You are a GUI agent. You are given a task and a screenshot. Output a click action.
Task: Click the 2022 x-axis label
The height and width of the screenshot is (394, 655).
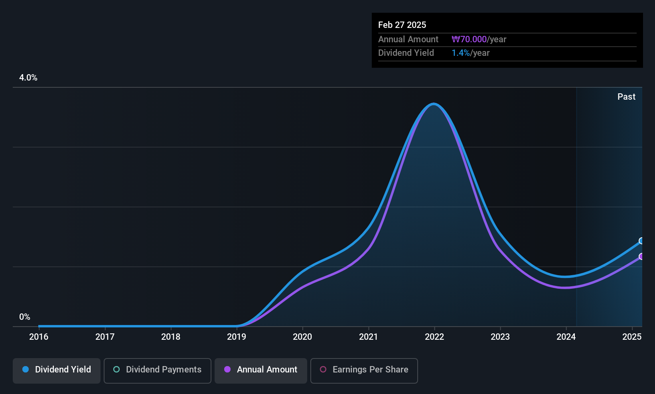434,337
